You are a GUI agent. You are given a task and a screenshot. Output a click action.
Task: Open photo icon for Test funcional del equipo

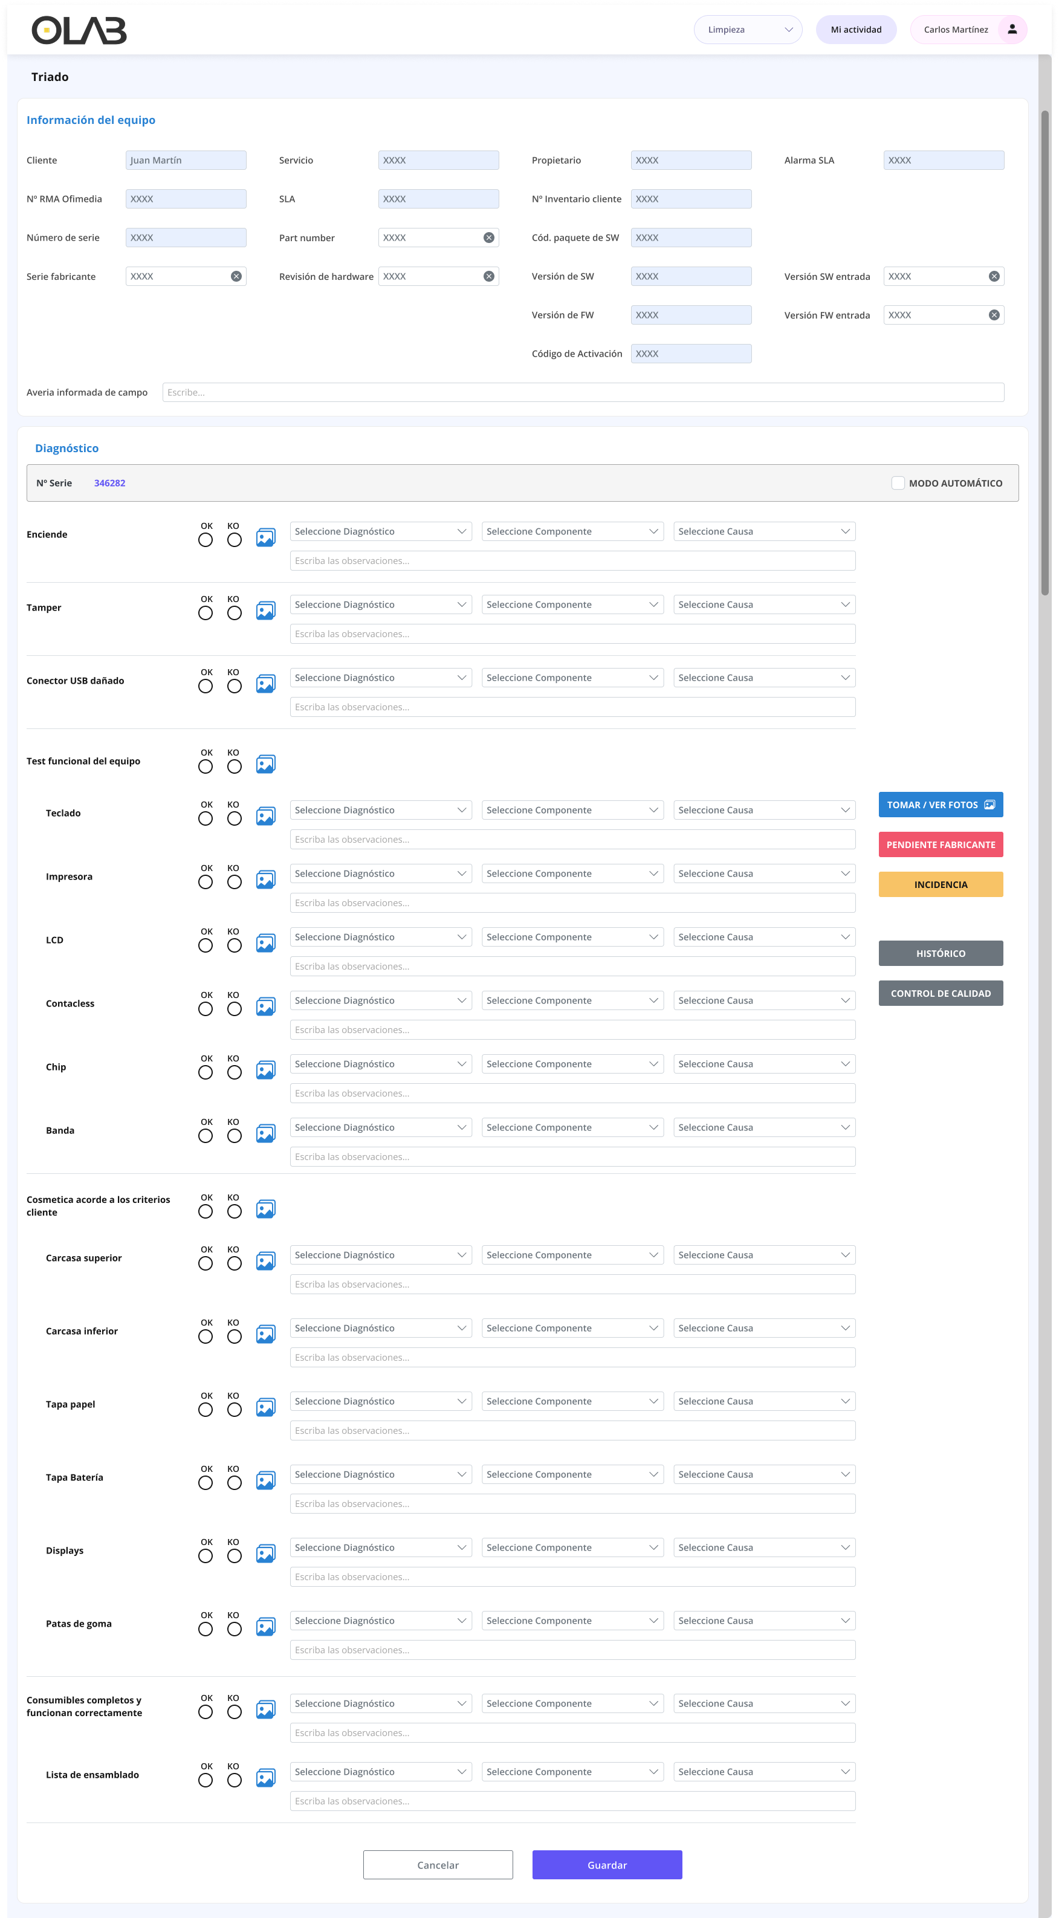pyautogui.click(x=265, y=764)
